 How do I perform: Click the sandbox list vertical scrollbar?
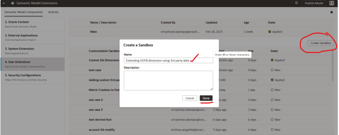(x=333, y=65)
